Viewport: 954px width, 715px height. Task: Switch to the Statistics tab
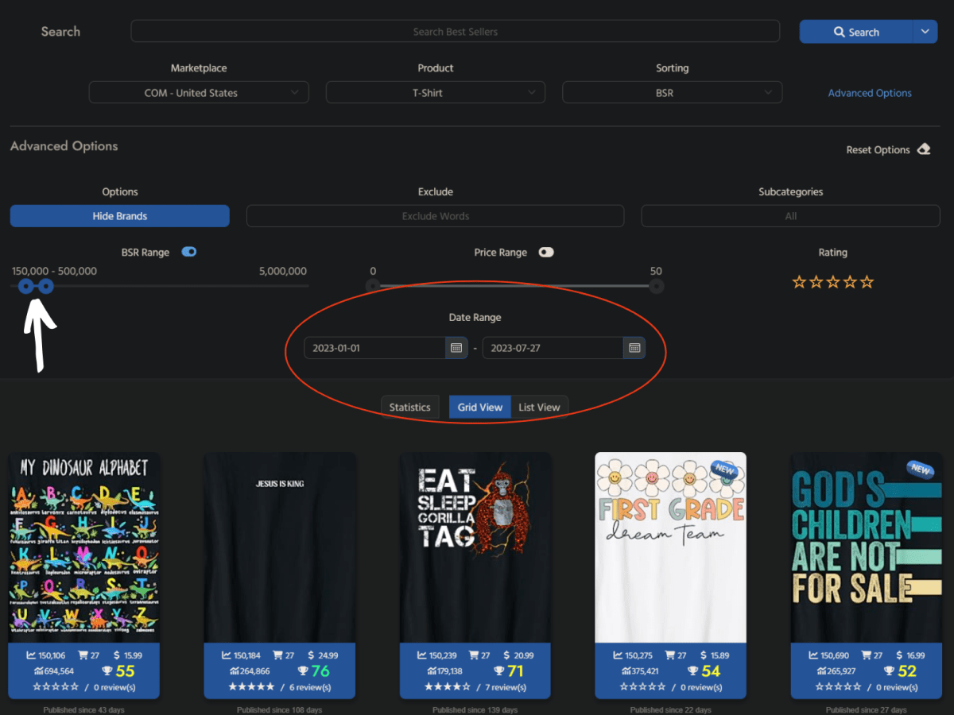click(409, 407)
